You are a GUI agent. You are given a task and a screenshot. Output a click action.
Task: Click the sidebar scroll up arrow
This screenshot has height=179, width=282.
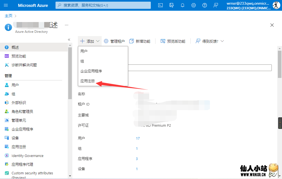pos(70,45)
